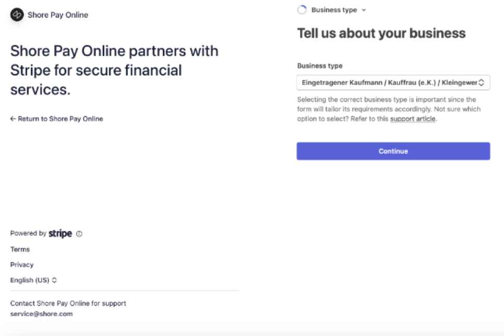Click the Shore Pay Online logo icon
504x336 pixels.
(x=17, y=15)
